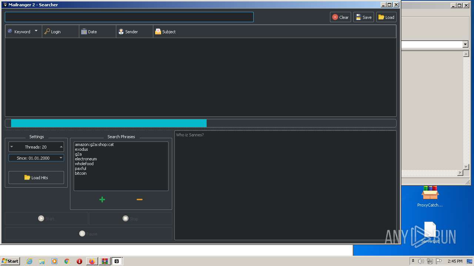
Task: Sort by the Sender column header
Action: pos(134,32)
